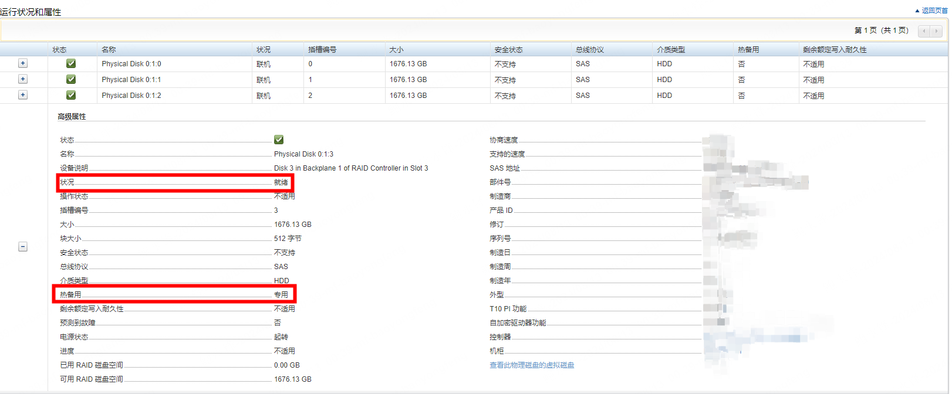This screenshot has width=952, height=394.
Task: Sort by the 名称 column header
Action: (x=109, y=50)
